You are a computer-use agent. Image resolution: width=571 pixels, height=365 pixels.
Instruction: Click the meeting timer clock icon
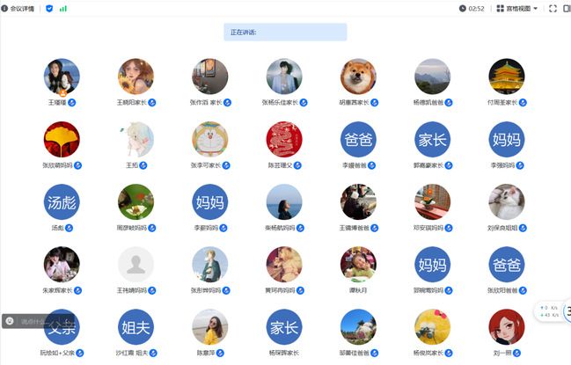[463, 9]
